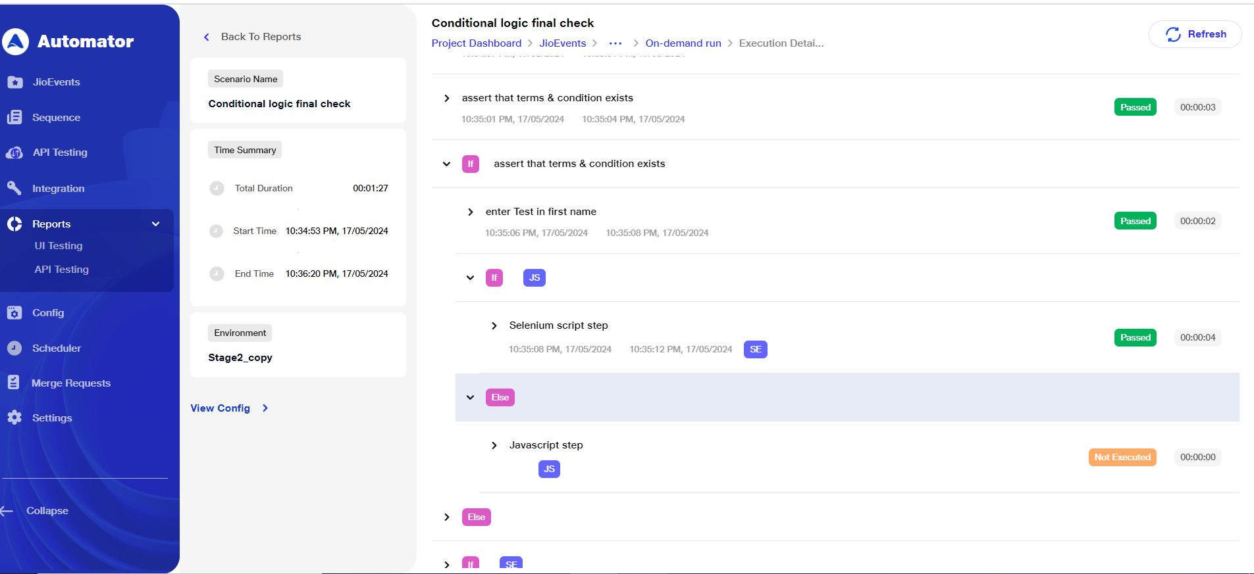Collapse the If assert that terms block
1254x574 pixels.
[x=447, y=164]
